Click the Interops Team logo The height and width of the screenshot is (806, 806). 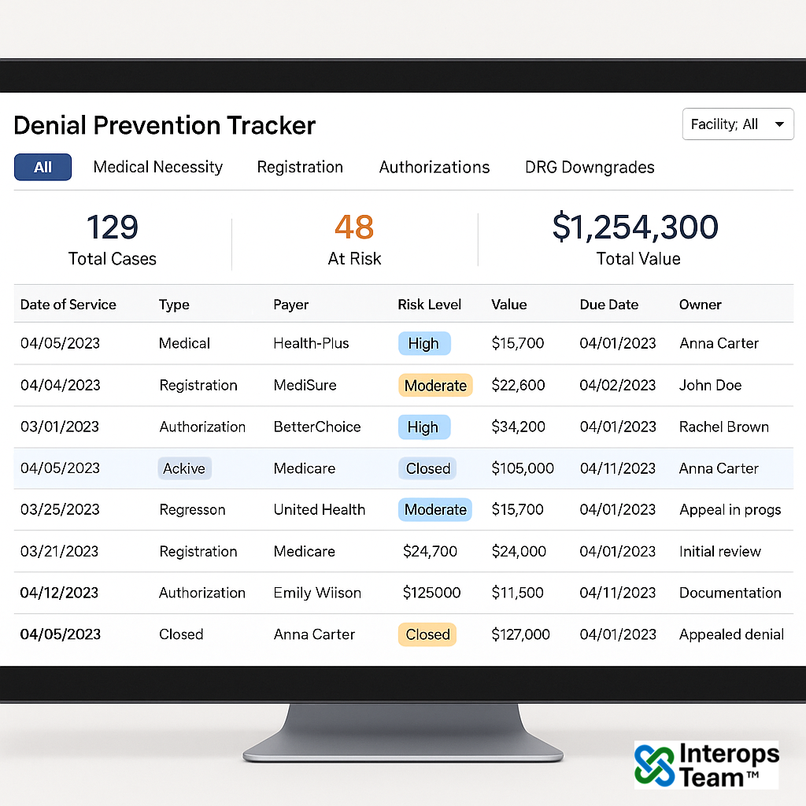click(707, 765)
